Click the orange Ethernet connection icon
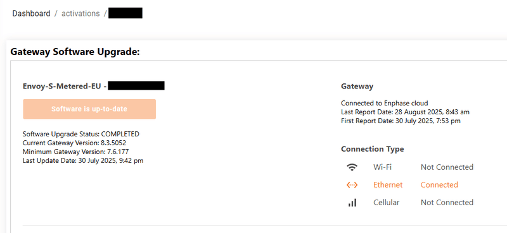 point(352,185)
